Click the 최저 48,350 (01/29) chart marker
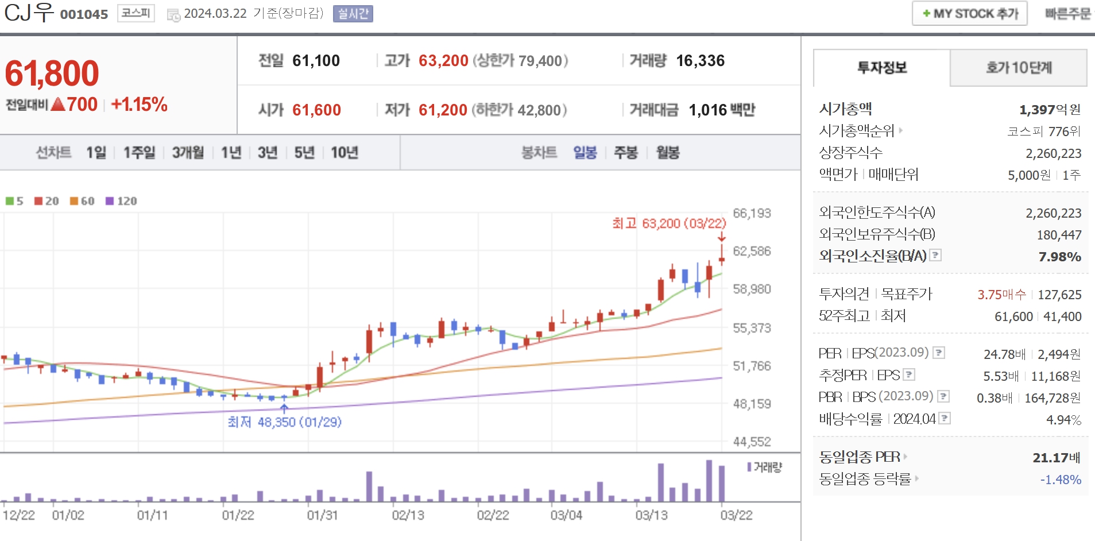This screenshot has height=541, width=1095. coord(285,422)
